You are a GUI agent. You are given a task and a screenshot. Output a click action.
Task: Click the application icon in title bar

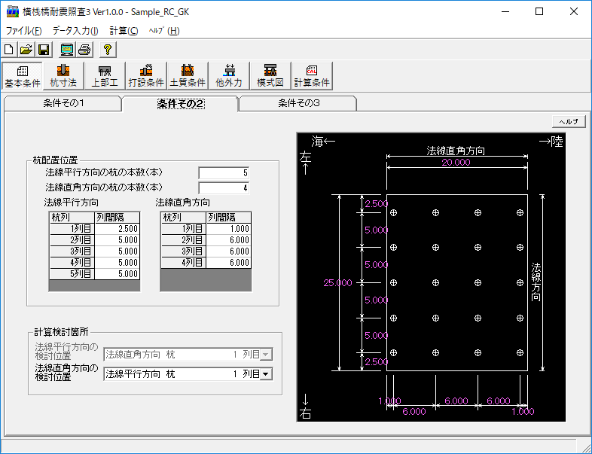13,12
